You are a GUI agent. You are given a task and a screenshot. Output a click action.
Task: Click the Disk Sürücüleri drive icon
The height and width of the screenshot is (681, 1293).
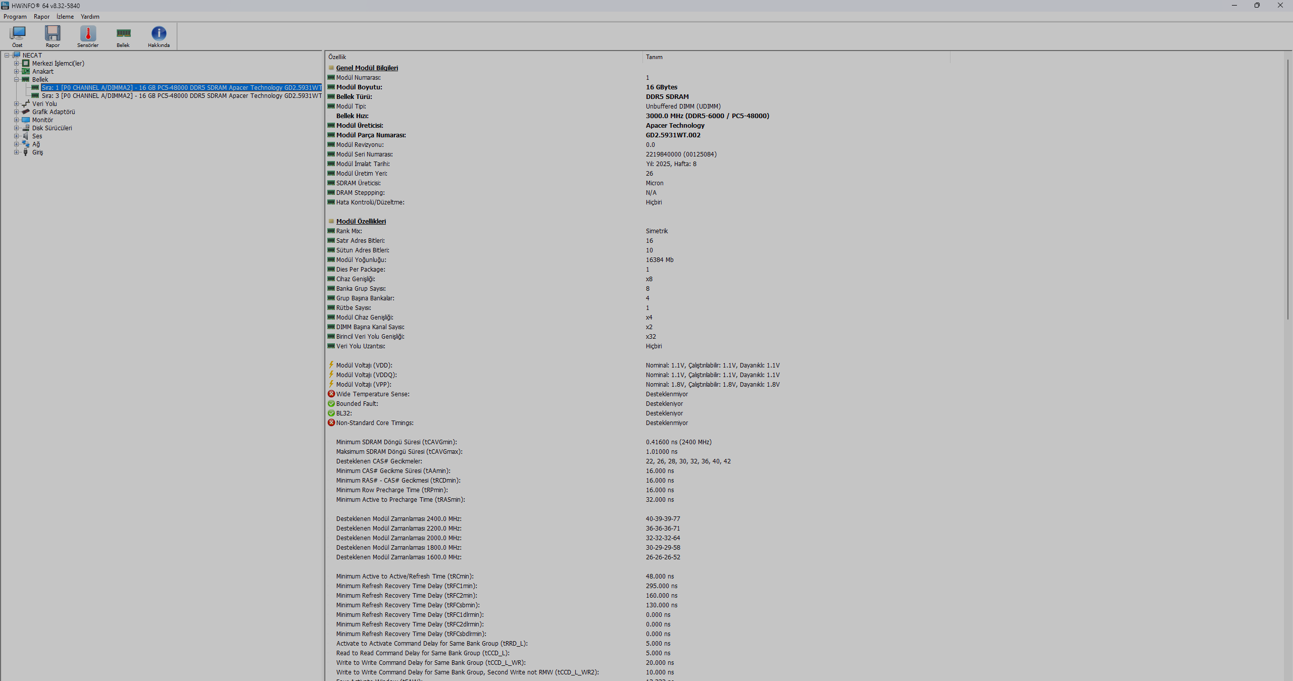pos(26,128)
